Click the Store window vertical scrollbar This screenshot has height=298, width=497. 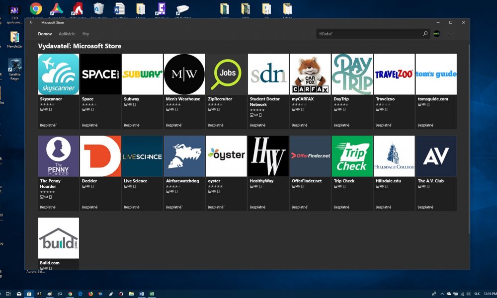[469, 140]
